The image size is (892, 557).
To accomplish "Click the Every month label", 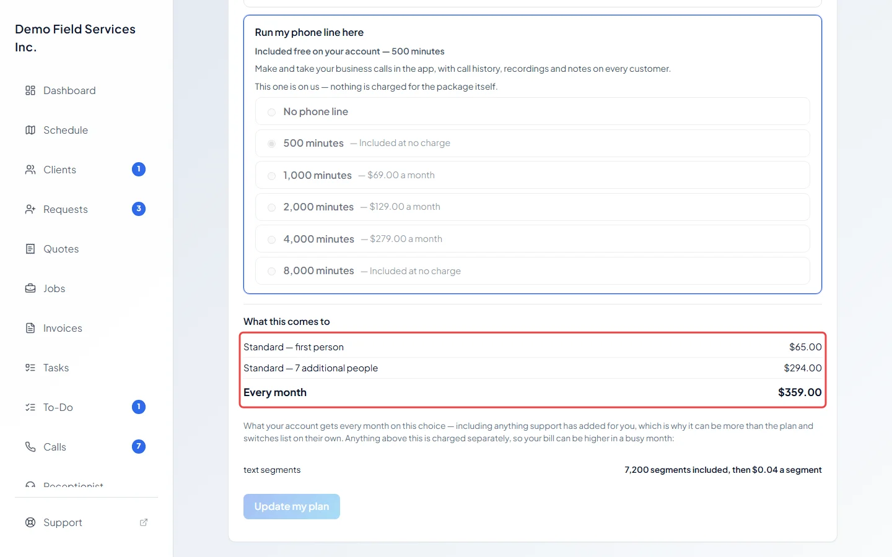I will (x=275, y=392).
